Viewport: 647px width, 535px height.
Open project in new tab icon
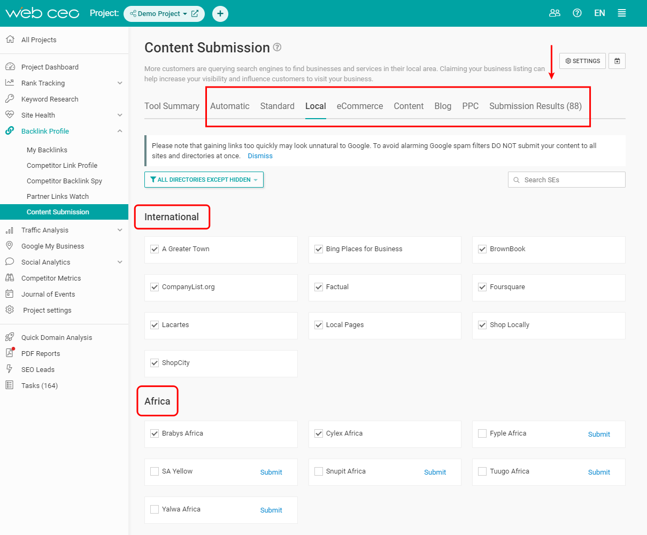tap(195, 13)
